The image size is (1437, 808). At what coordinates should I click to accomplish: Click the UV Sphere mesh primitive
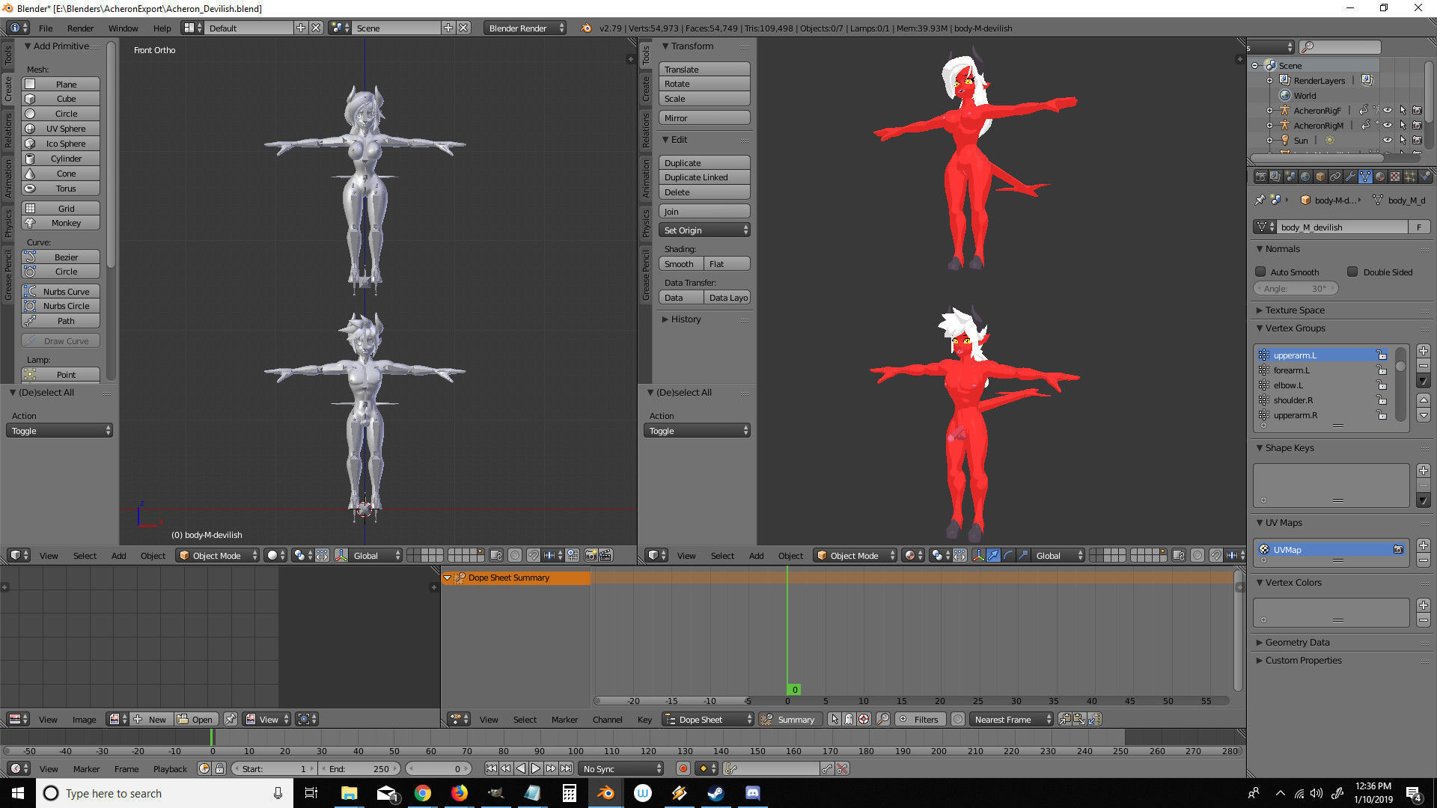coord(61,129)
